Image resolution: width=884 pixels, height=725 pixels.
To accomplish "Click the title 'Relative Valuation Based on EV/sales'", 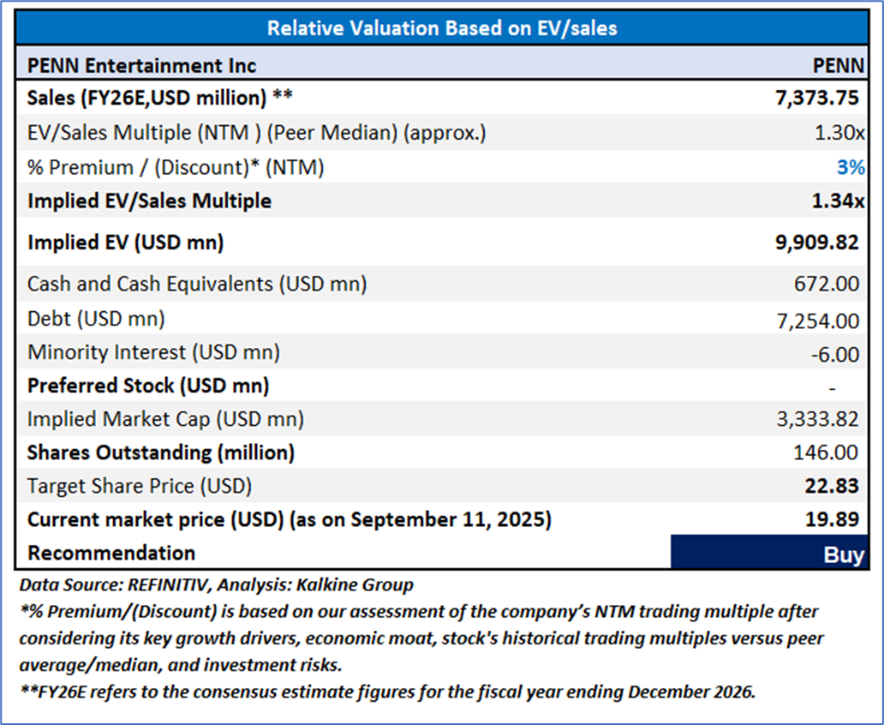I will [442, 28].
